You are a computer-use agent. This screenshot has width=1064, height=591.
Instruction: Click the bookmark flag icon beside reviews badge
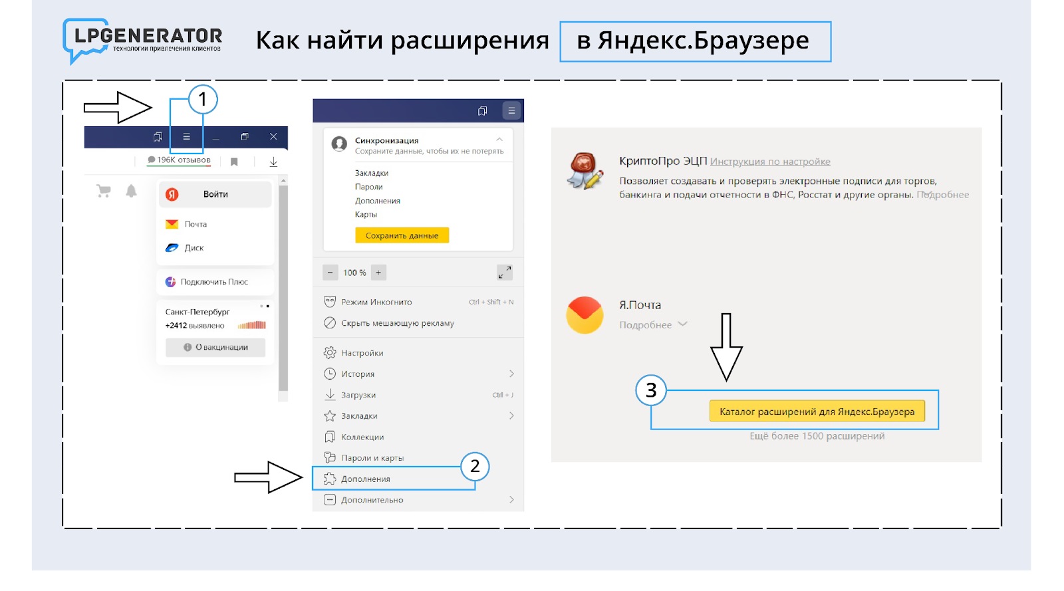tap(234, 162)
